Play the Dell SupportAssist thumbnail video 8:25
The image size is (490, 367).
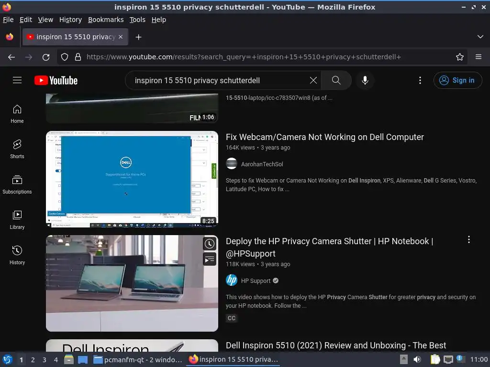(x=132, y=179)
